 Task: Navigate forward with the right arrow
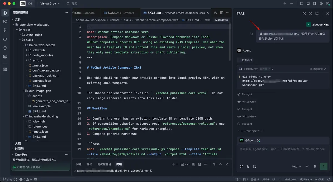291,4
